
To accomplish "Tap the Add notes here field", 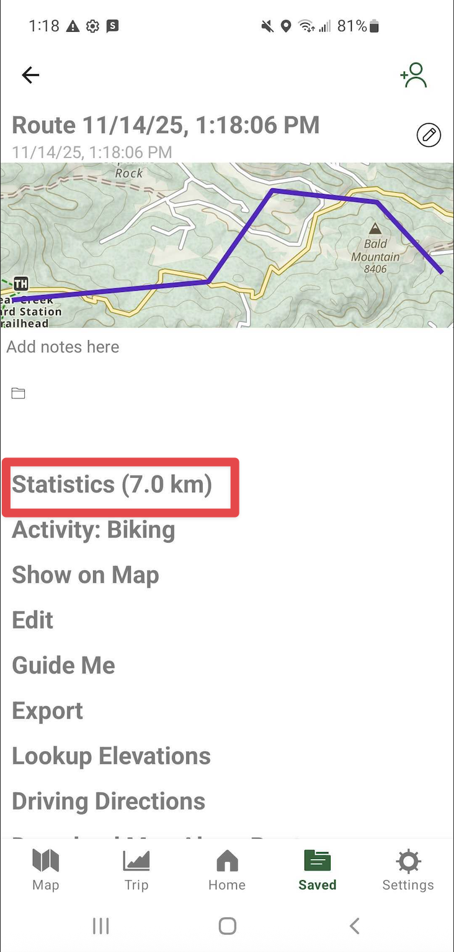I will [63, 347].
